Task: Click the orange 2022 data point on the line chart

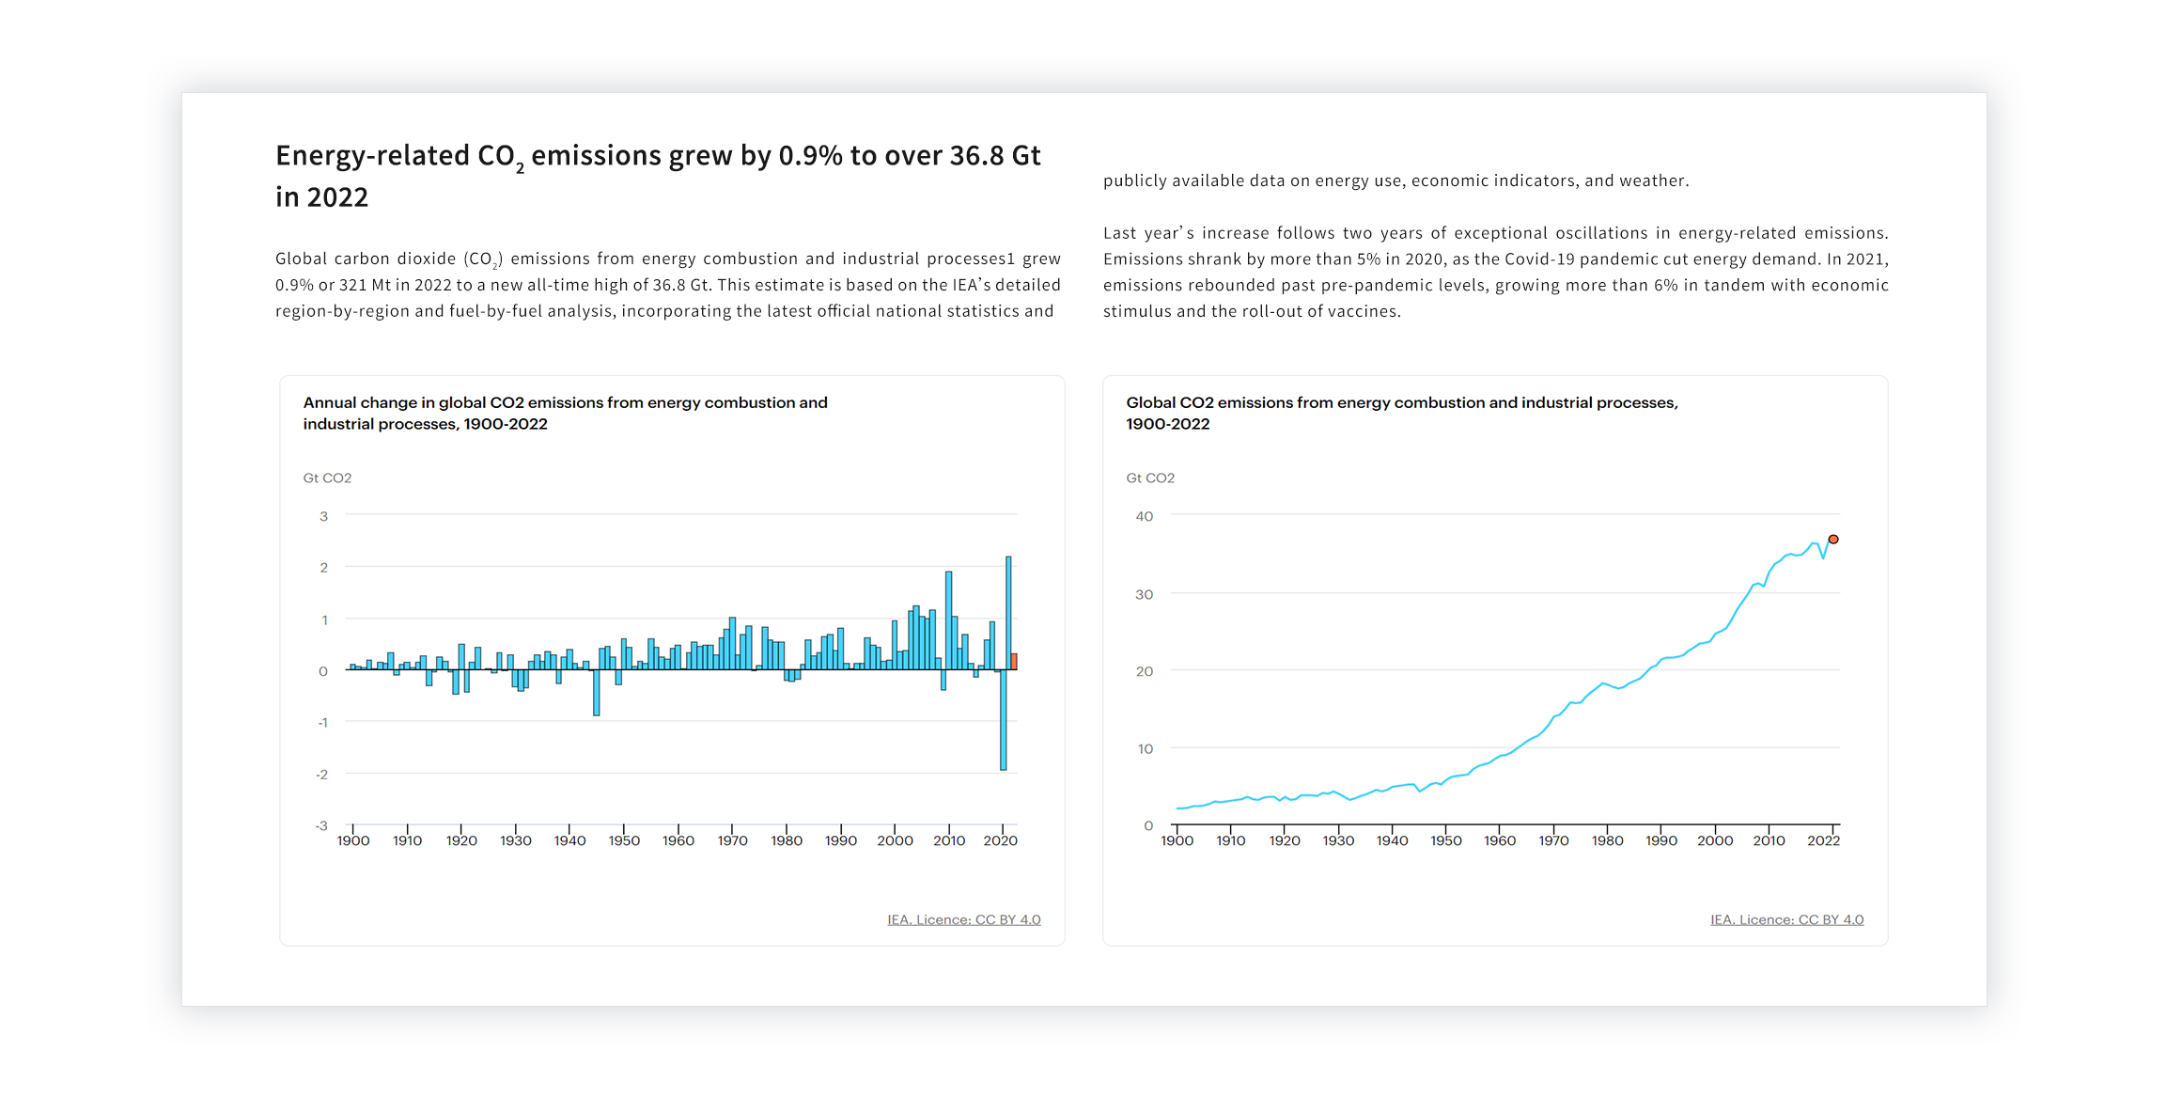Action: [x=1832, y=540]
